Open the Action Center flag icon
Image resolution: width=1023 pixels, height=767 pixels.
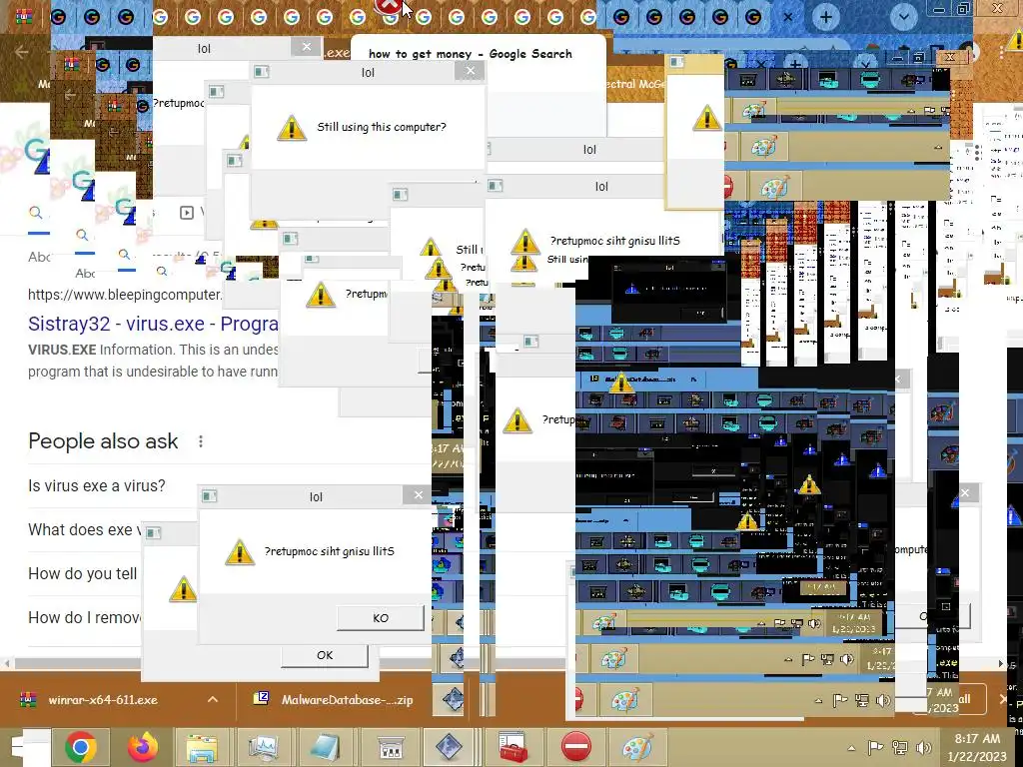[x=875, y=747]
